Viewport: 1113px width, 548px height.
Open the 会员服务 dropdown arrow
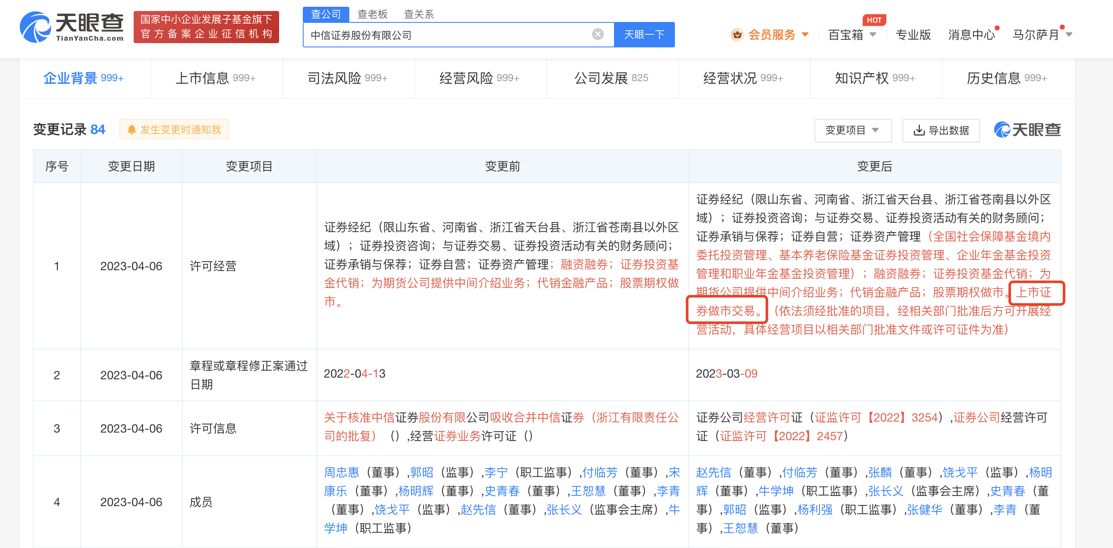805,35
